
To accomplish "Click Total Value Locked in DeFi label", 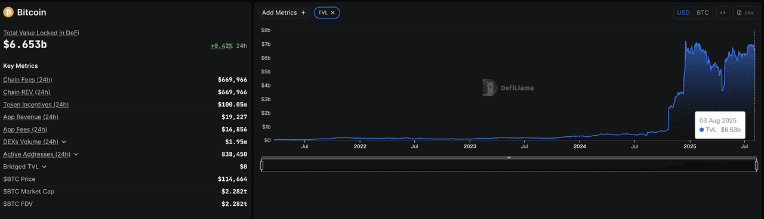I will coord(41,33).
